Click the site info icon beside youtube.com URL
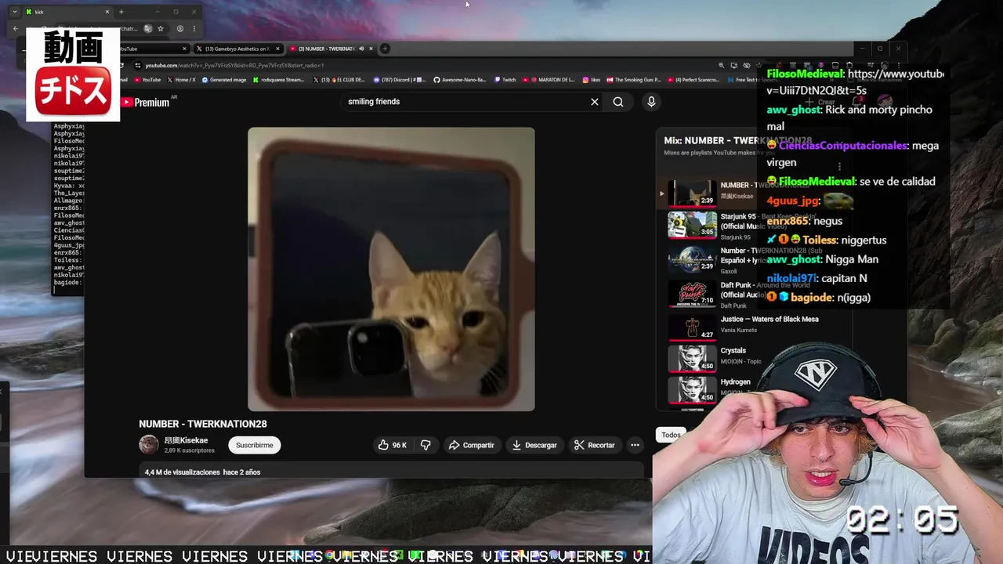 (138, 65)
